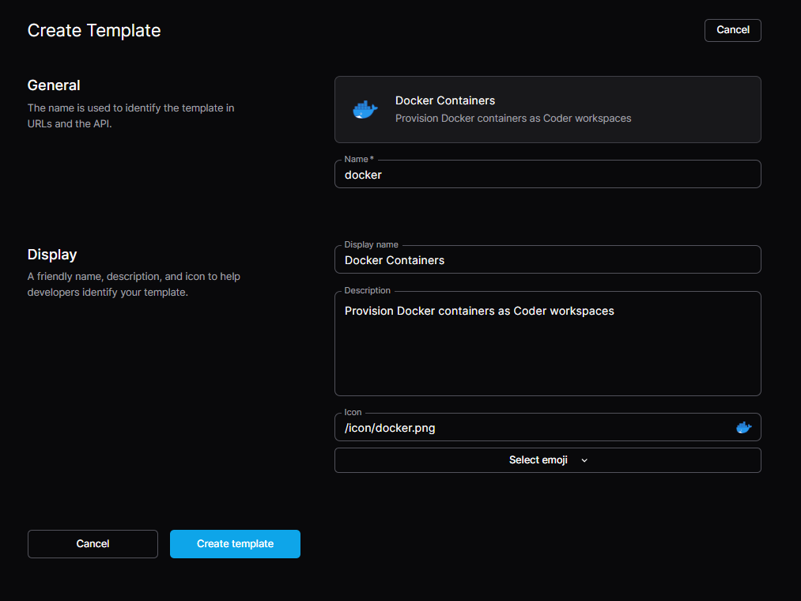Image resolution: width=801 pixels, height=601 pixels.
Task: Click the Create template button
Action: click(x=235, y=544)
